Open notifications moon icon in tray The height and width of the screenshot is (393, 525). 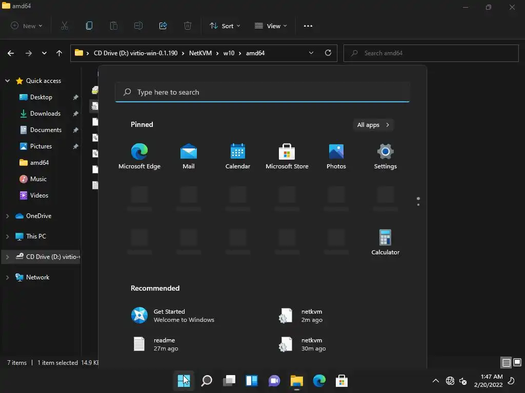[511, 381]
